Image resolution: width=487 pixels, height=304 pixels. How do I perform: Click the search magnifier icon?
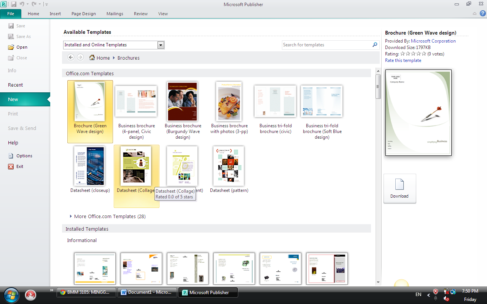pos(375,44)
